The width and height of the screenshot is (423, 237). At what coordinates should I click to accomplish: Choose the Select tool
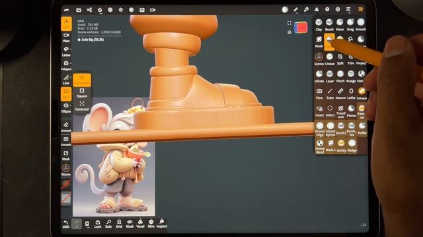point(330,111)
